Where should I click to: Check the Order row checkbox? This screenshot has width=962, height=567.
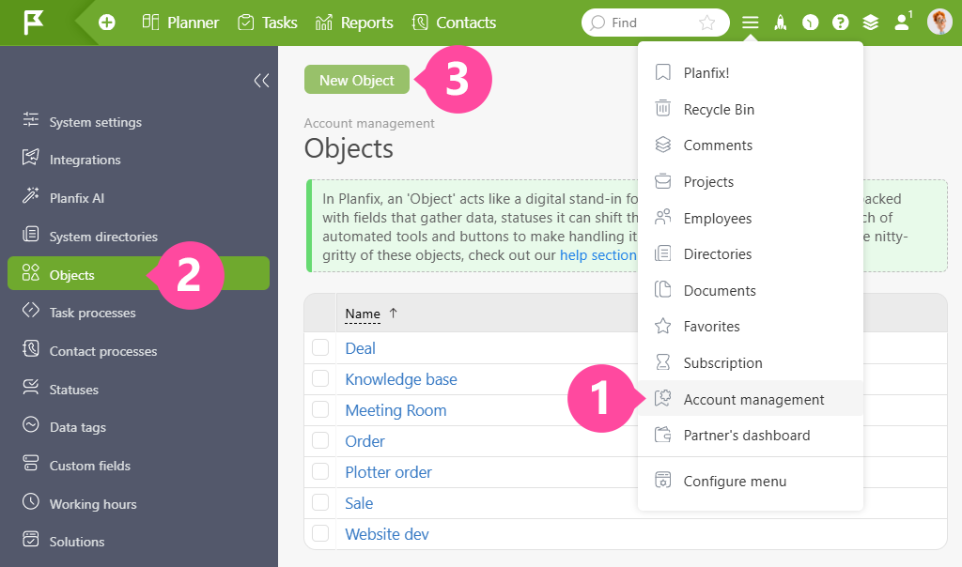point(320,440)
